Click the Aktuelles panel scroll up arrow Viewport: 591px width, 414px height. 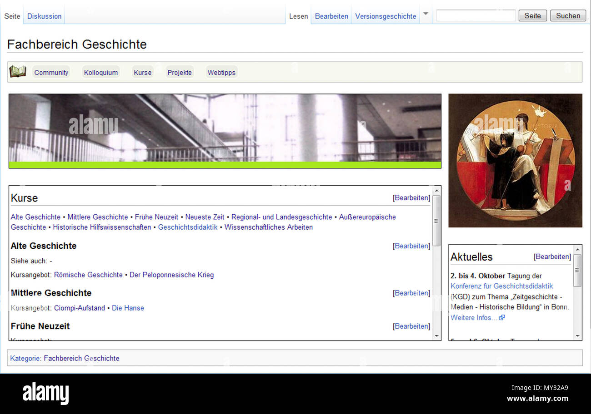[x=577, y=249]
